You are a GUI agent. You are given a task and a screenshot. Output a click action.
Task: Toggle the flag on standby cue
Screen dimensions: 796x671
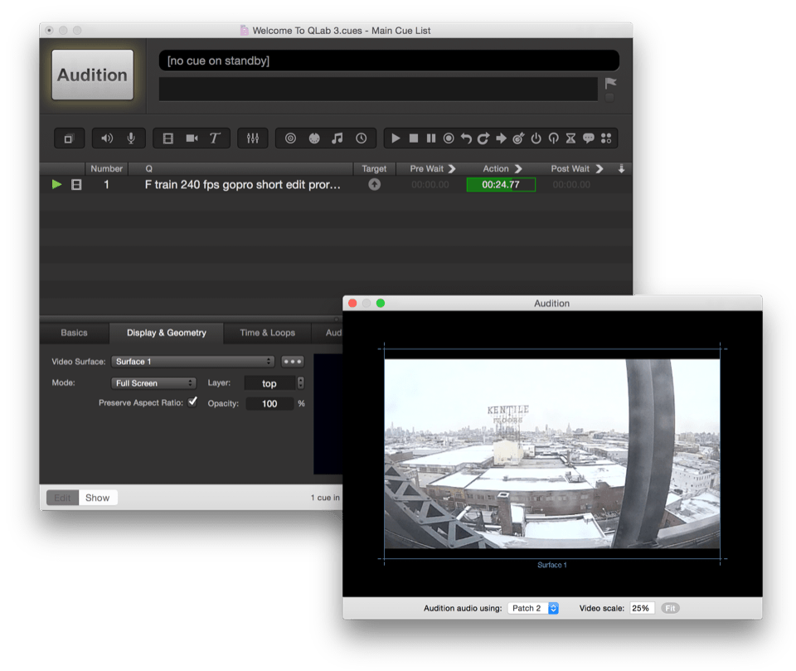coord(610,84)
